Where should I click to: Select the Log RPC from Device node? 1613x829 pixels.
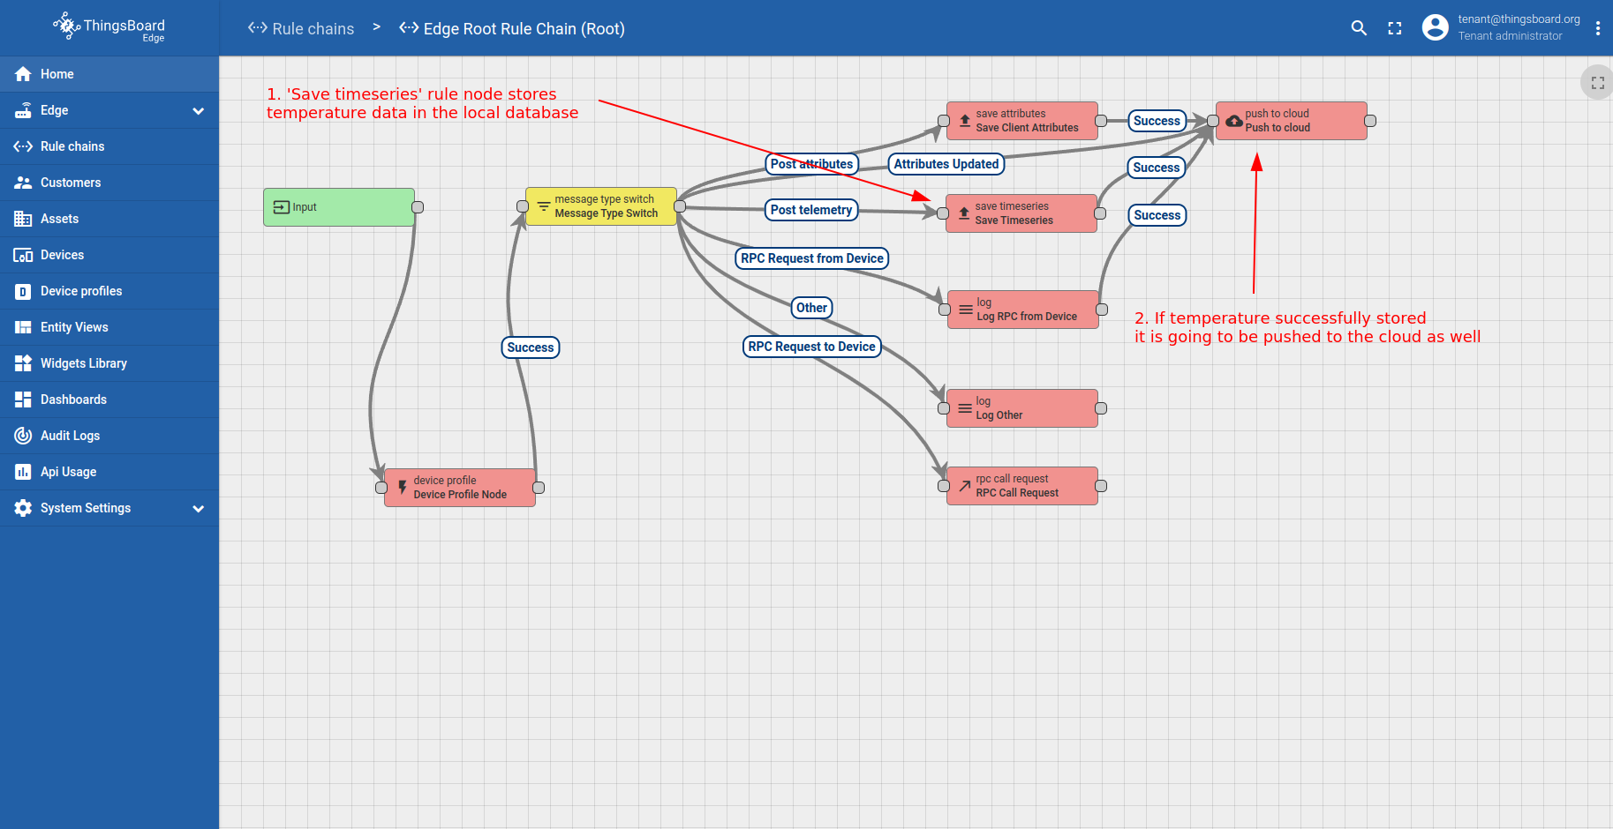[x=1023, y=310]
